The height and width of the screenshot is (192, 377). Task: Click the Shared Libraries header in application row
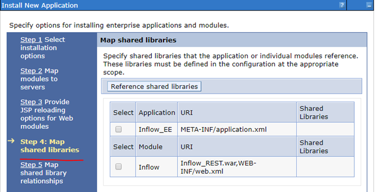pyautogui.click(x=325, y=113)
